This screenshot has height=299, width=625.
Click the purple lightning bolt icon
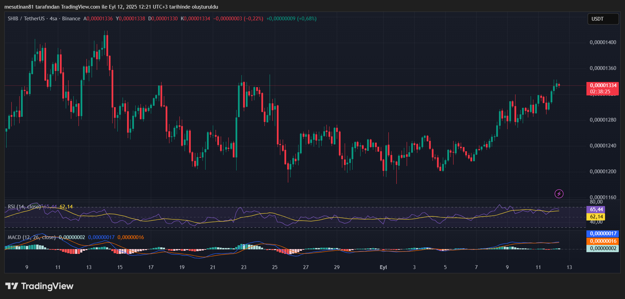click(x=559, y=194)
